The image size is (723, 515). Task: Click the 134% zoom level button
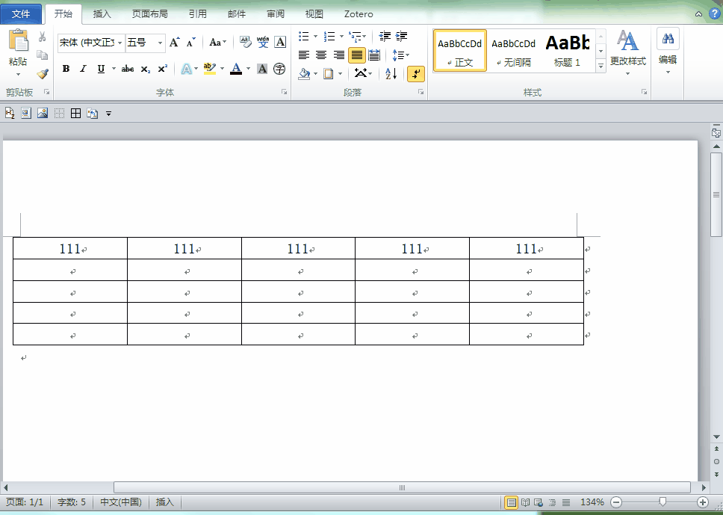point(592,502)
